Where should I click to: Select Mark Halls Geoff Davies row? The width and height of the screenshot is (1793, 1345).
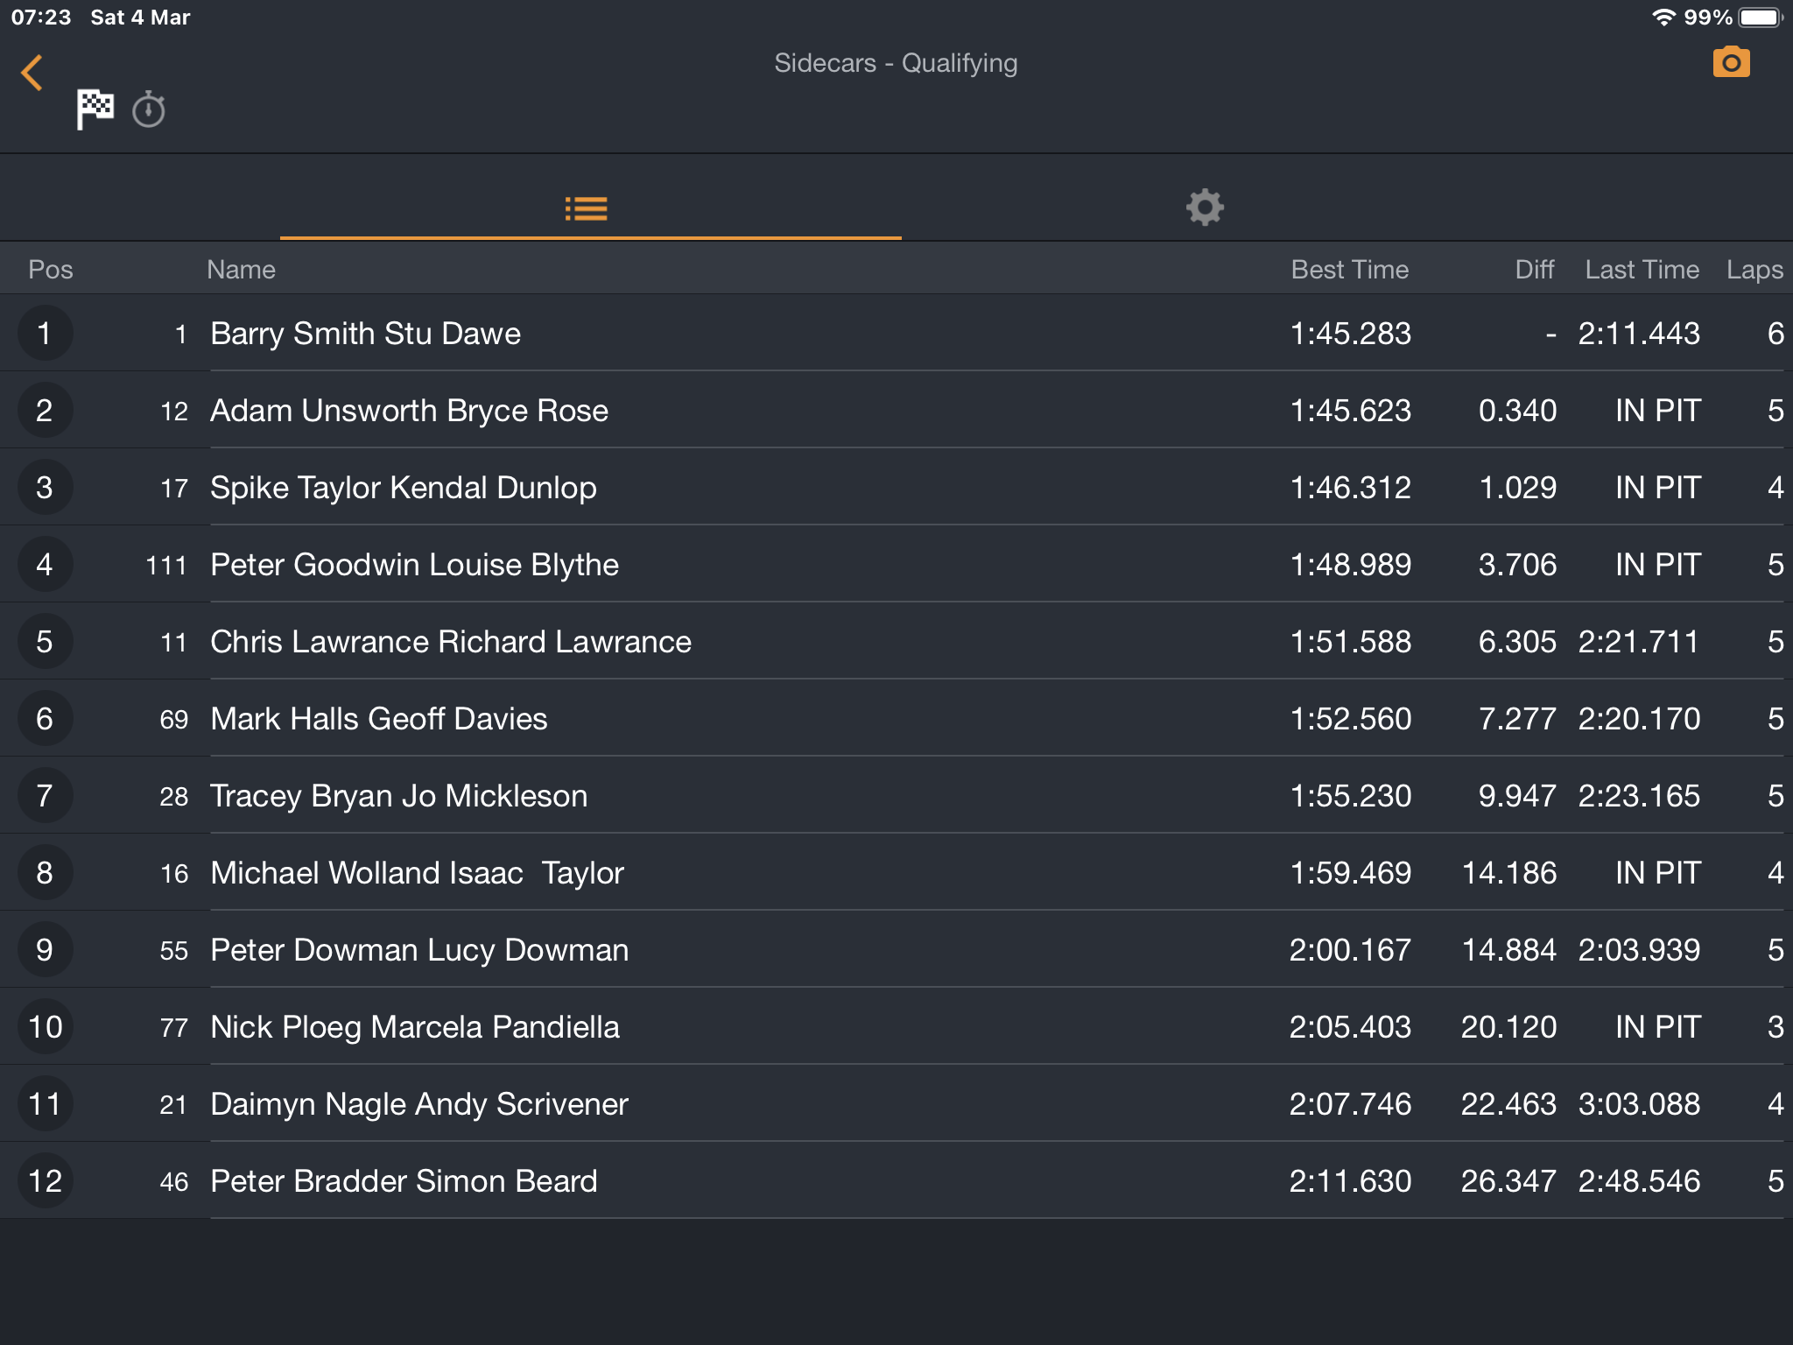pos(896,719)
